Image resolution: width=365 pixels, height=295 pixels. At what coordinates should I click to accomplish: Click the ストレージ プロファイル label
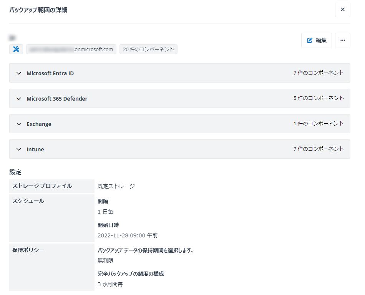coord(42,186)
